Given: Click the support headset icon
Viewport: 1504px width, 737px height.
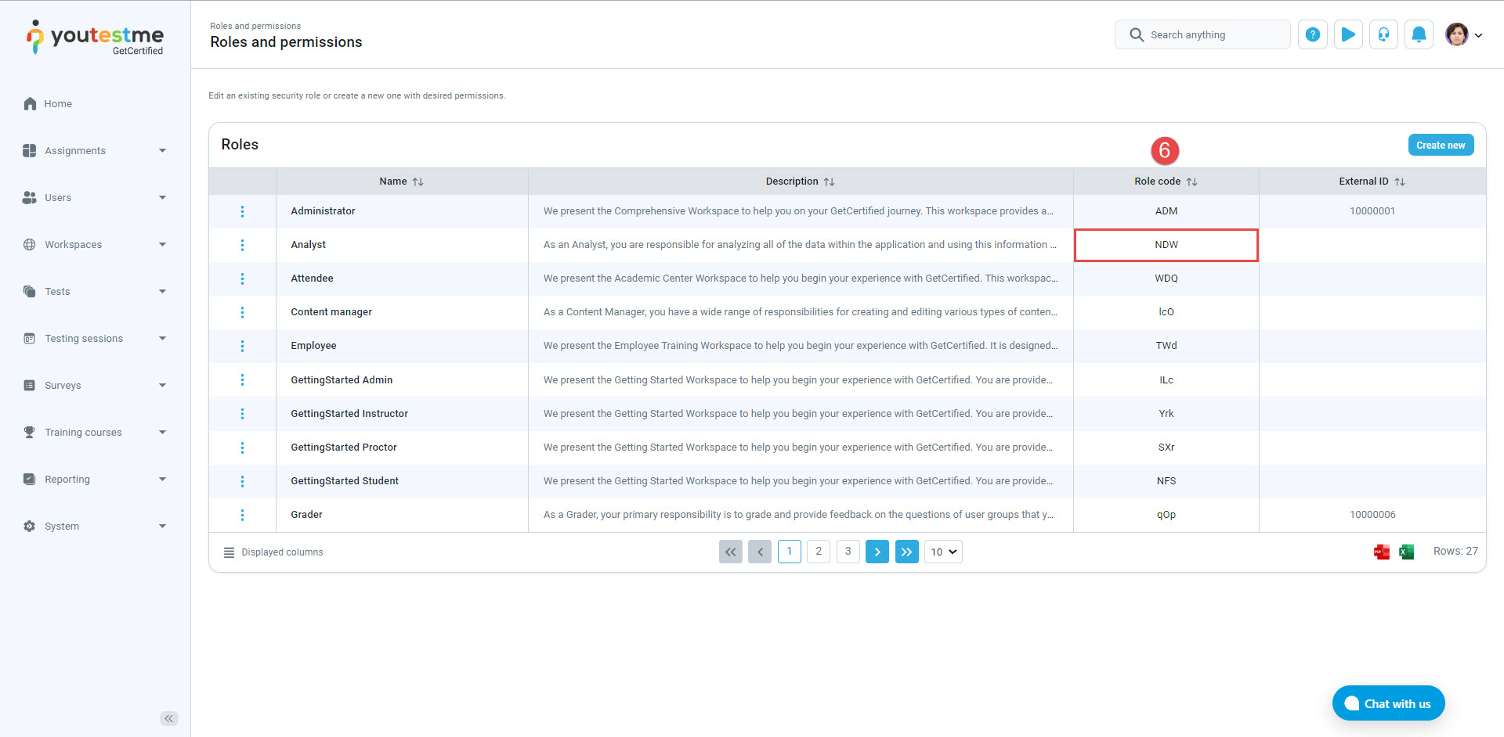Looking at the screenshot, I should [x=1383, y=34].
